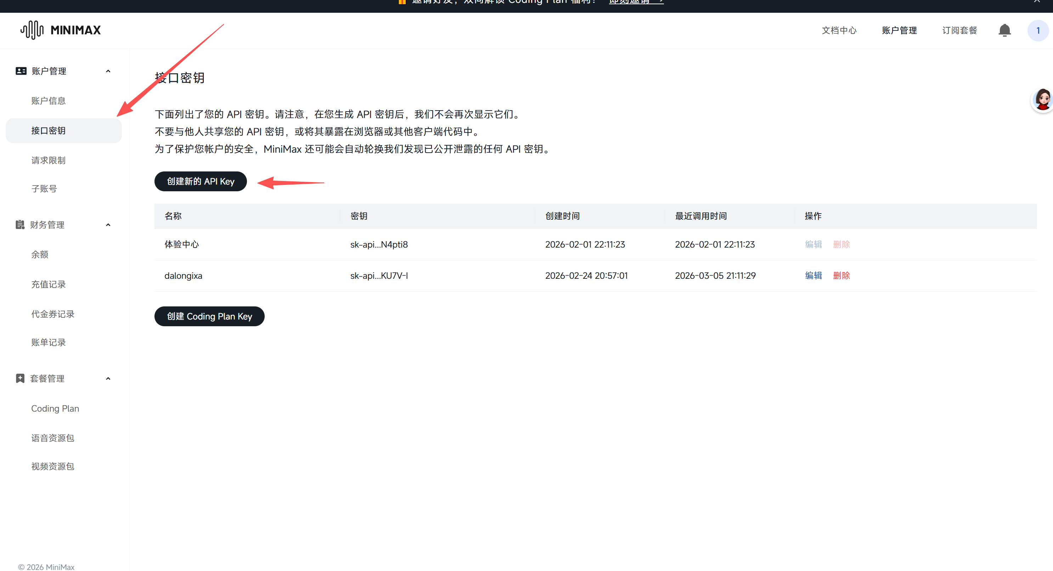Open the user avatar menu
This screenshot has height=571, width=1053.
tap(1037, 30)
